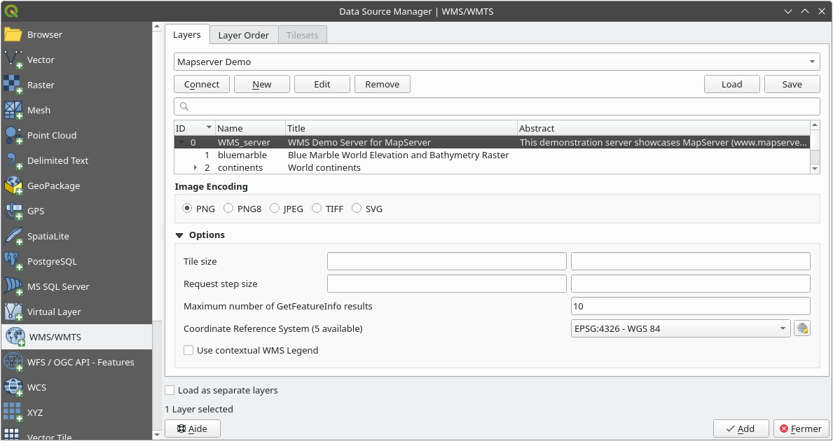Open the Browser source icon
The image size is (833, 446).
(13, 34)
